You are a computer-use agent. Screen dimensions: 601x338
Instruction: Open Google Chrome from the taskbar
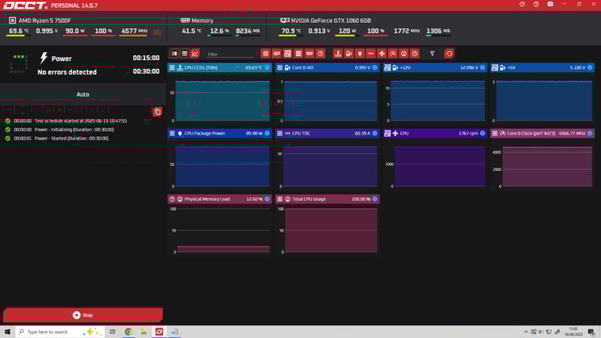click(x=128, y=332)
